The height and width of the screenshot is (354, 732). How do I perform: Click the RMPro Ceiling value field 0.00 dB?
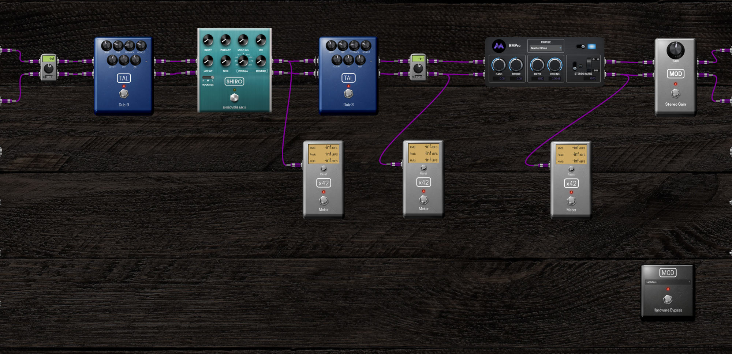point(554,79)
